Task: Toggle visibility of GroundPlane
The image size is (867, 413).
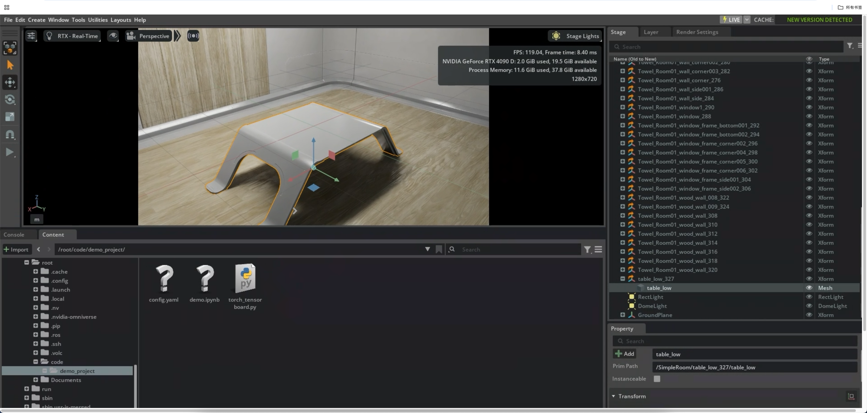Action: [x=809, y=315]
